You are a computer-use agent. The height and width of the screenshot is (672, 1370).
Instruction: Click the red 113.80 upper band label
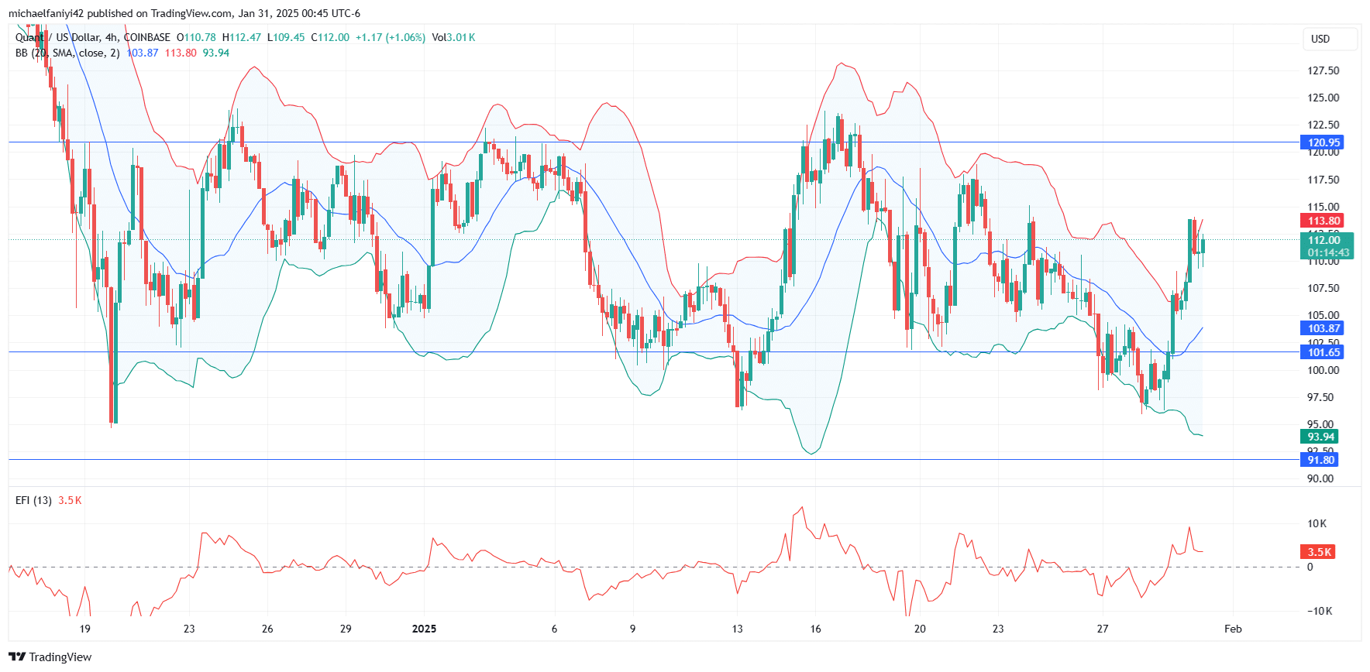point(1324,221)
